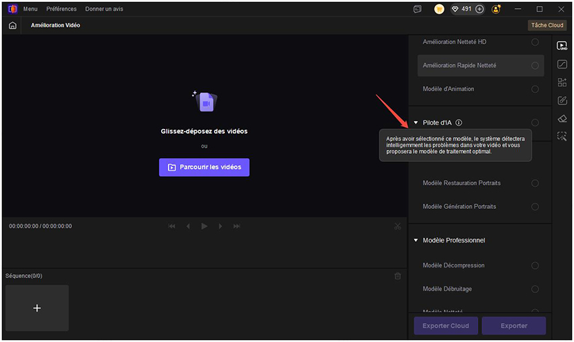Click the add sequence plus thumbnail
574x342 pixels.
click(x=37, y=308)
